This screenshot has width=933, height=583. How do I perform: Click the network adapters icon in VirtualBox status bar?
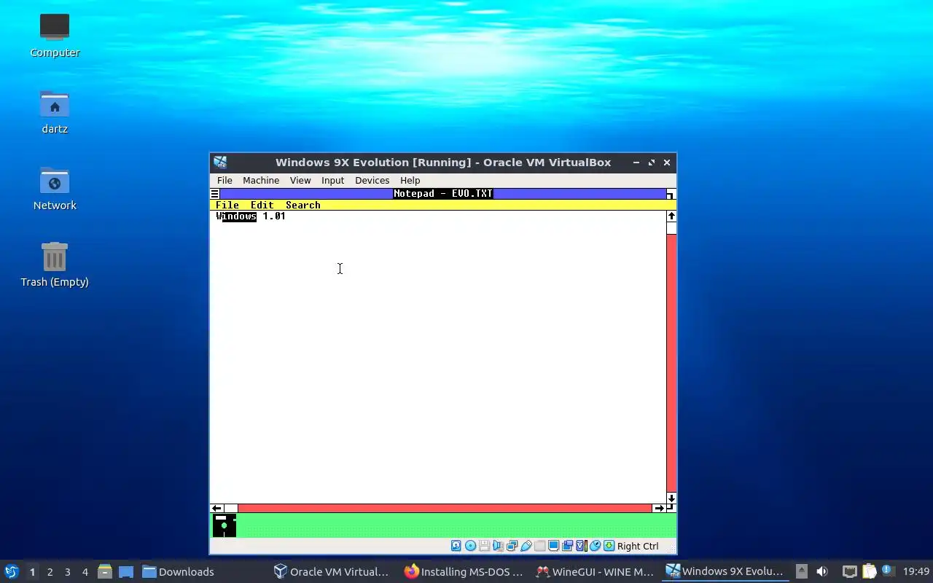click(512, 546)
